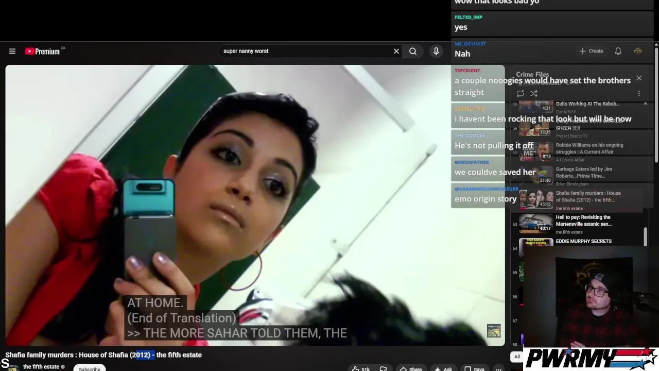Image resolution: width=659 pixels, height=371 pixels.
Task: Close the Crime Files playlist panel
Action: [x=639, y=78]
